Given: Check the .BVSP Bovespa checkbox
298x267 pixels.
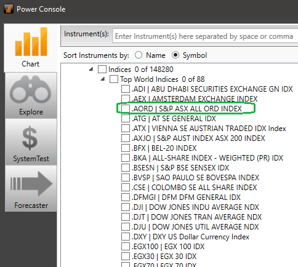Looking at the screenshot, I should 126,178.
